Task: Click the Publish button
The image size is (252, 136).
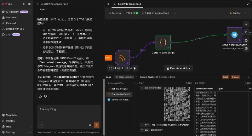Action: (x=236, y=13)
